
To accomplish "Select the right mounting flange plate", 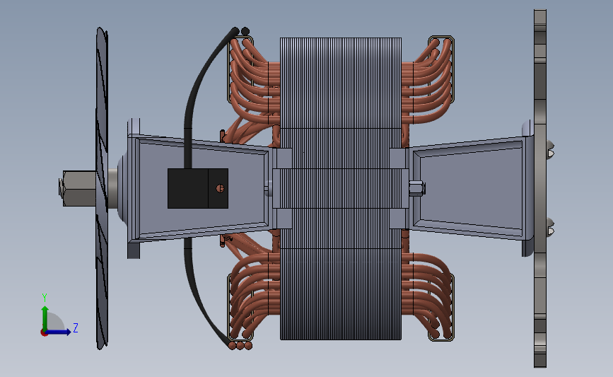I will pyautogui.click(x=540, y=188).
